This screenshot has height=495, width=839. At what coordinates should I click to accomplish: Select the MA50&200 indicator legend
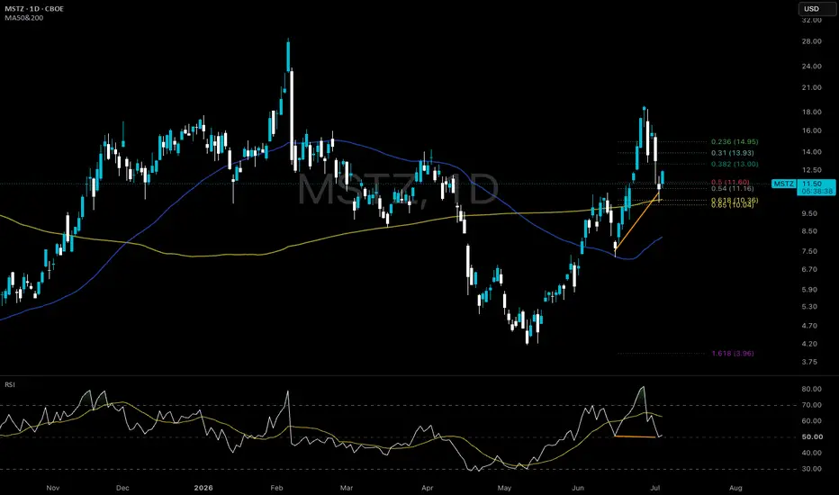[24, 18]
